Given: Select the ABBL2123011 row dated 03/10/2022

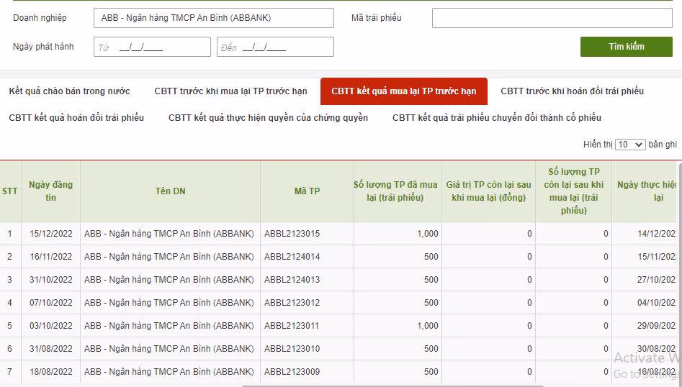Looking at the screenshot, I should tap(292, 326).
